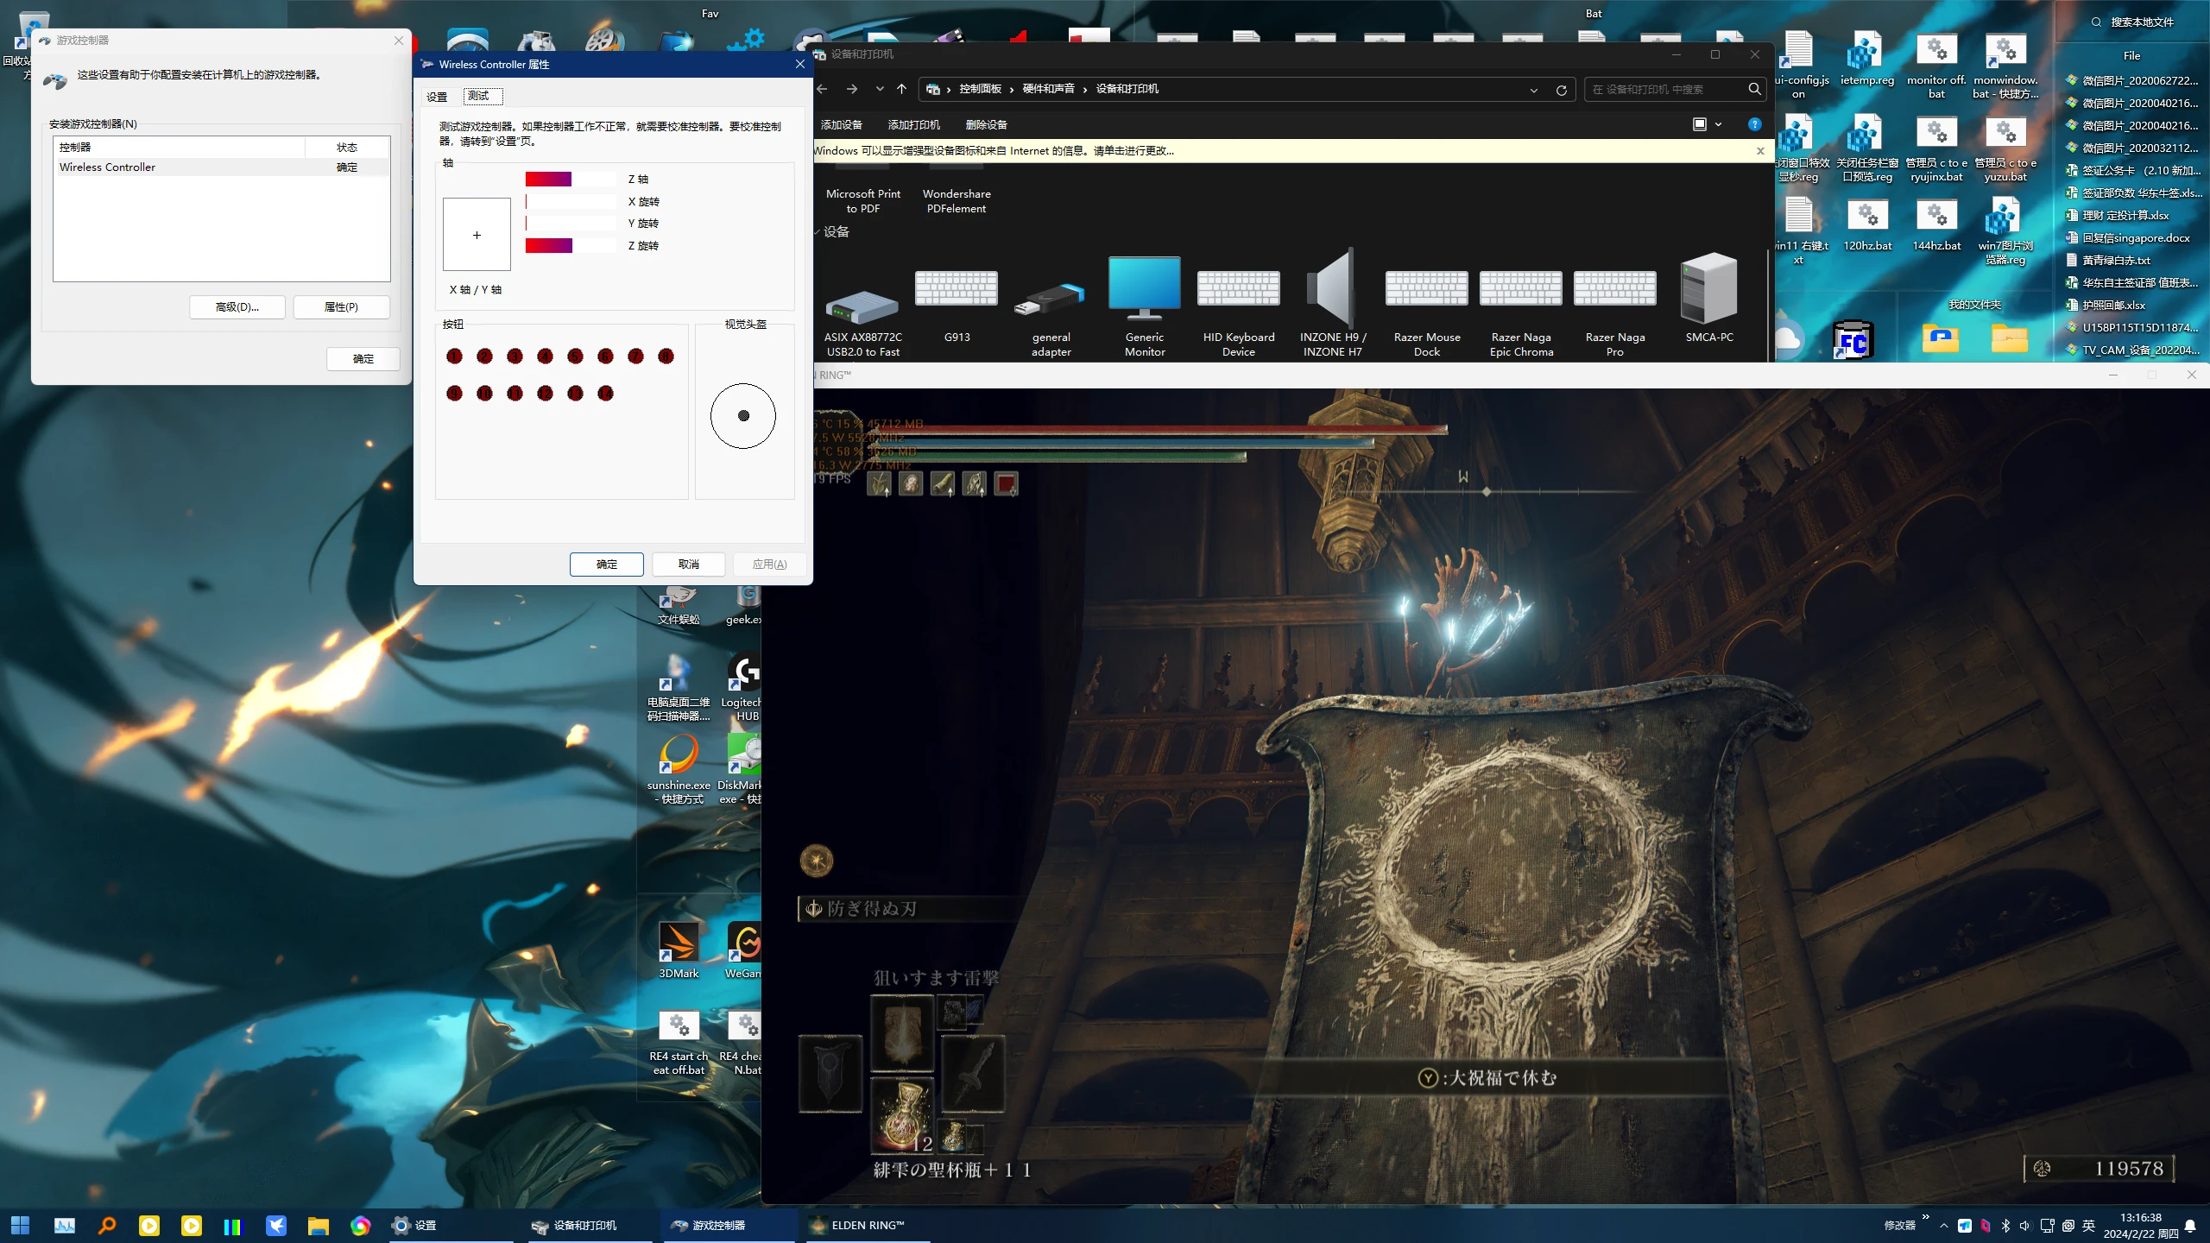This screenshot has height=1243, width=2210.
Task: Expand the address bar history dropdown
Action: pyautogui.click(x=1533, y=90)
